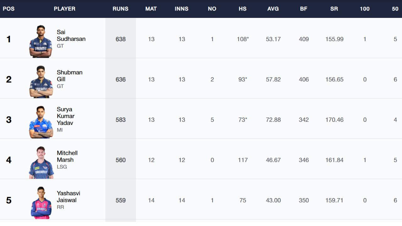Image resolution: width=402 pixels, height=226 pixels.
Task: Click the MAT column header
Action: (x=151, y=9)
